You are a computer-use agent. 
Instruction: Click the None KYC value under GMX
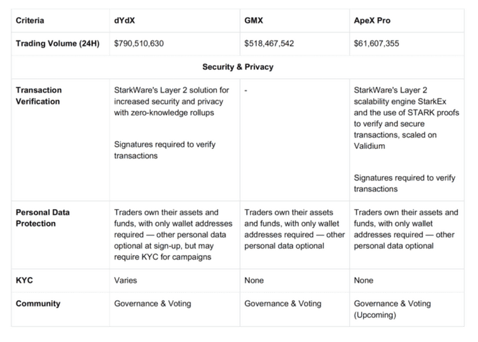click(254, 280)
